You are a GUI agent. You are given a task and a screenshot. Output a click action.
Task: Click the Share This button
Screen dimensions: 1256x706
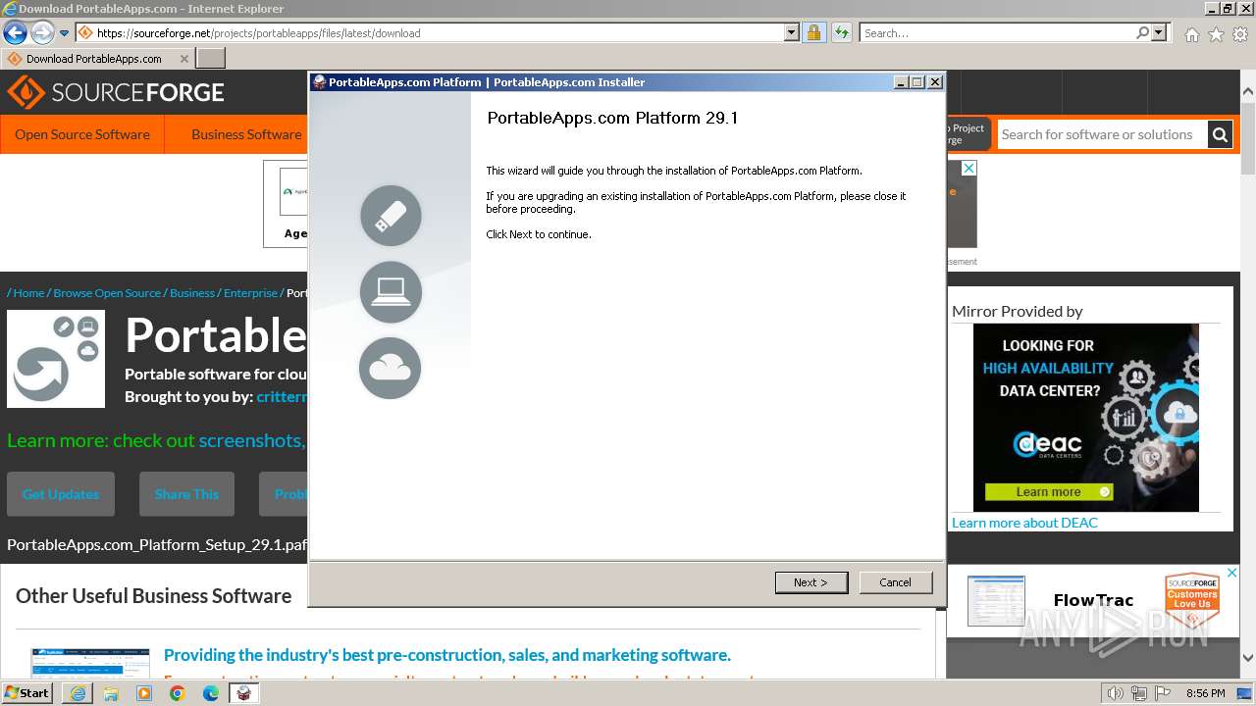pos(186,494)
